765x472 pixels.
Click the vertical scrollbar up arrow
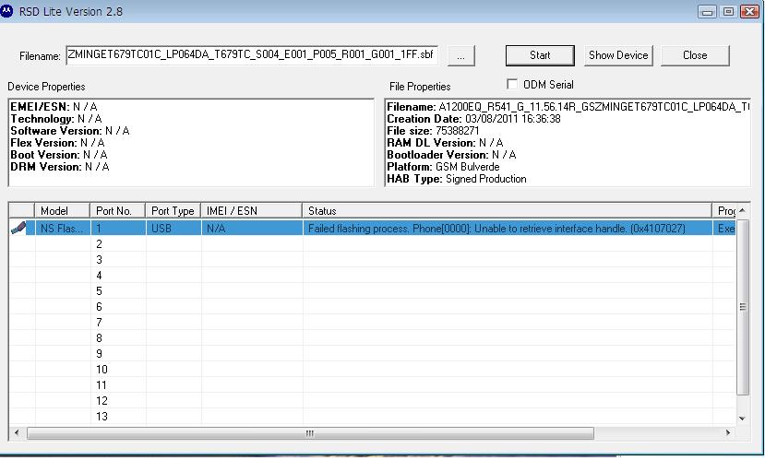tap(743, 210)
